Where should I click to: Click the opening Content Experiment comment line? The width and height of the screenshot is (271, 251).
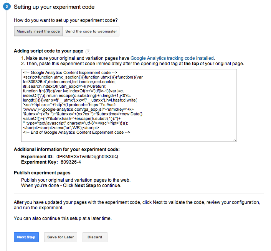click(x=70, y=73)
